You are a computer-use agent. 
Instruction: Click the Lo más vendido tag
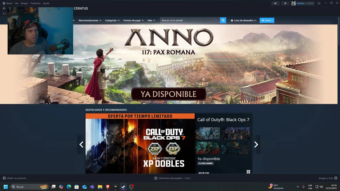[x=206, y=163]
